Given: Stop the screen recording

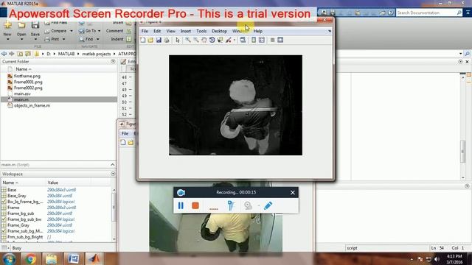Looking at the screenshot, I should point(195,205).
